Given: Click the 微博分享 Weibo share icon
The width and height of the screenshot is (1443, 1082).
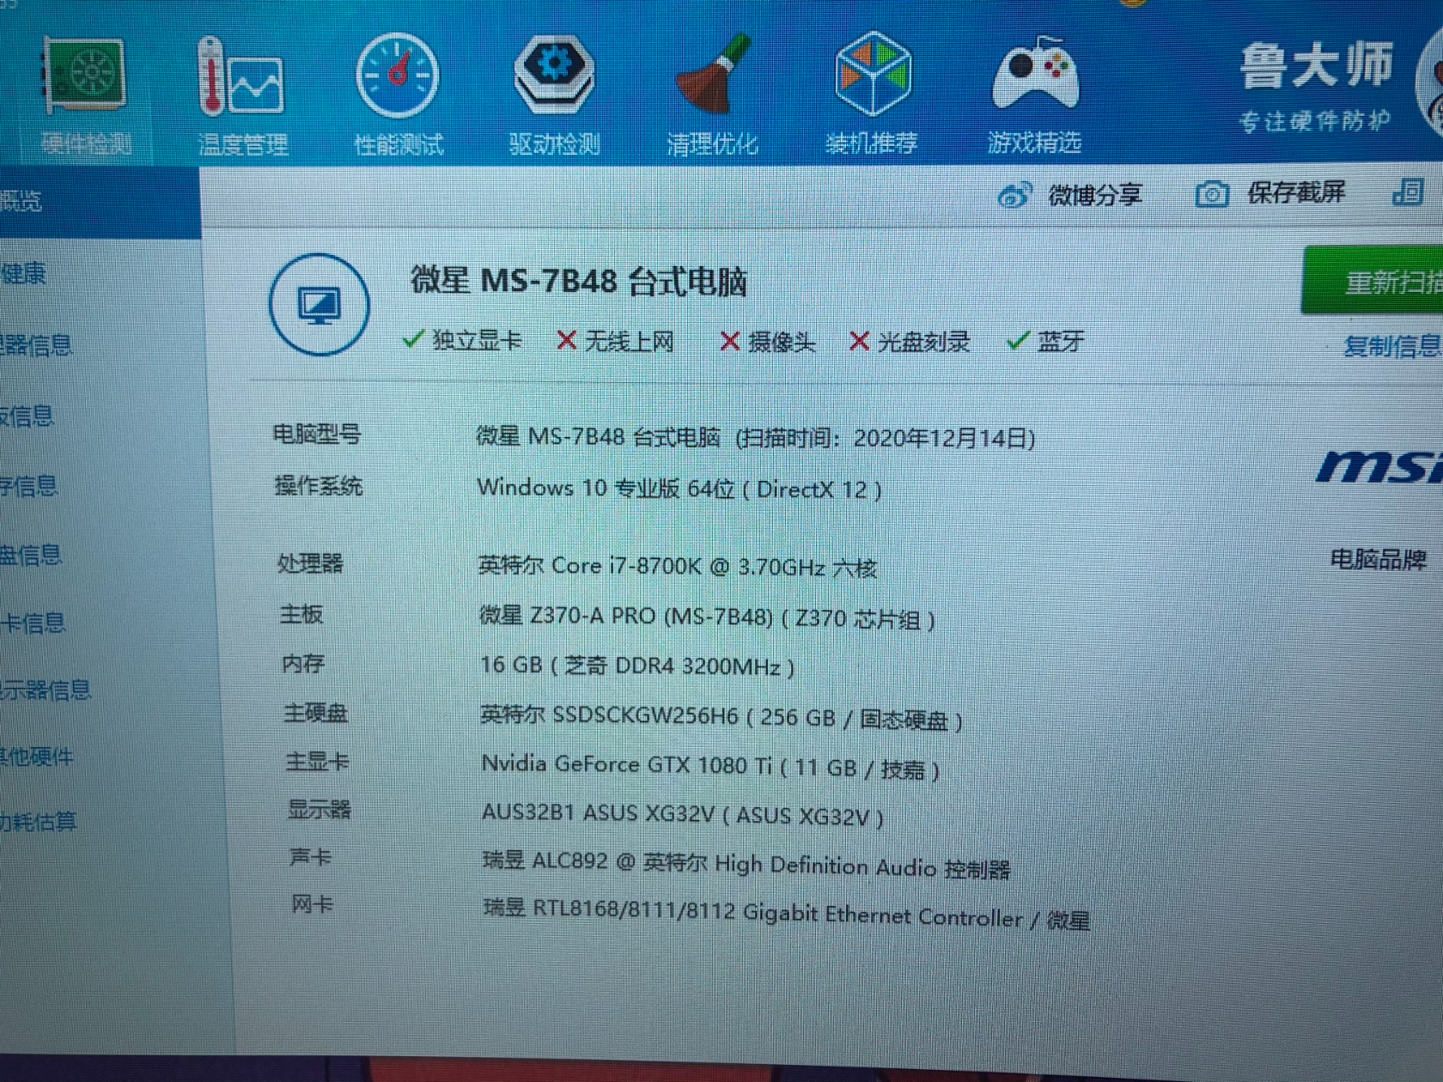Looking at the screenshot, I should 1014,196.
